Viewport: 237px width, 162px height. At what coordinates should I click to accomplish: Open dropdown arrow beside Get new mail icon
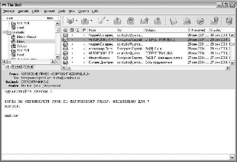[77, 20]
